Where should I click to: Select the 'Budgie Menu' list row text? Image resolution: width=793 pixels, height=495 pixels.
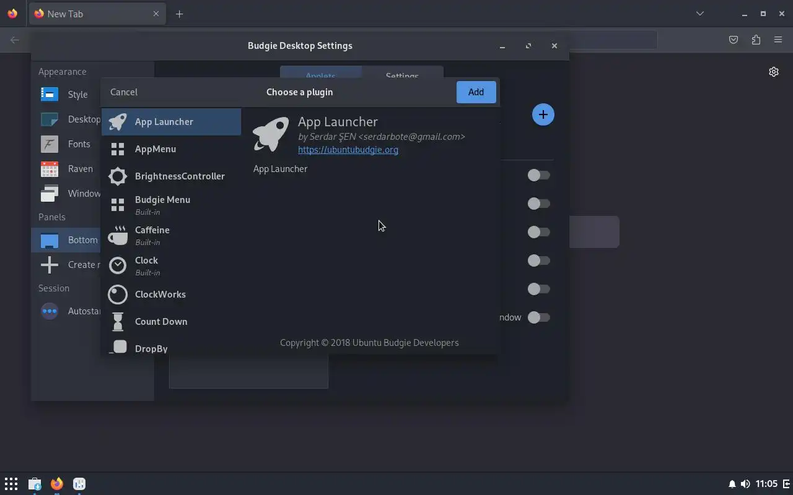tap(162, 200)
